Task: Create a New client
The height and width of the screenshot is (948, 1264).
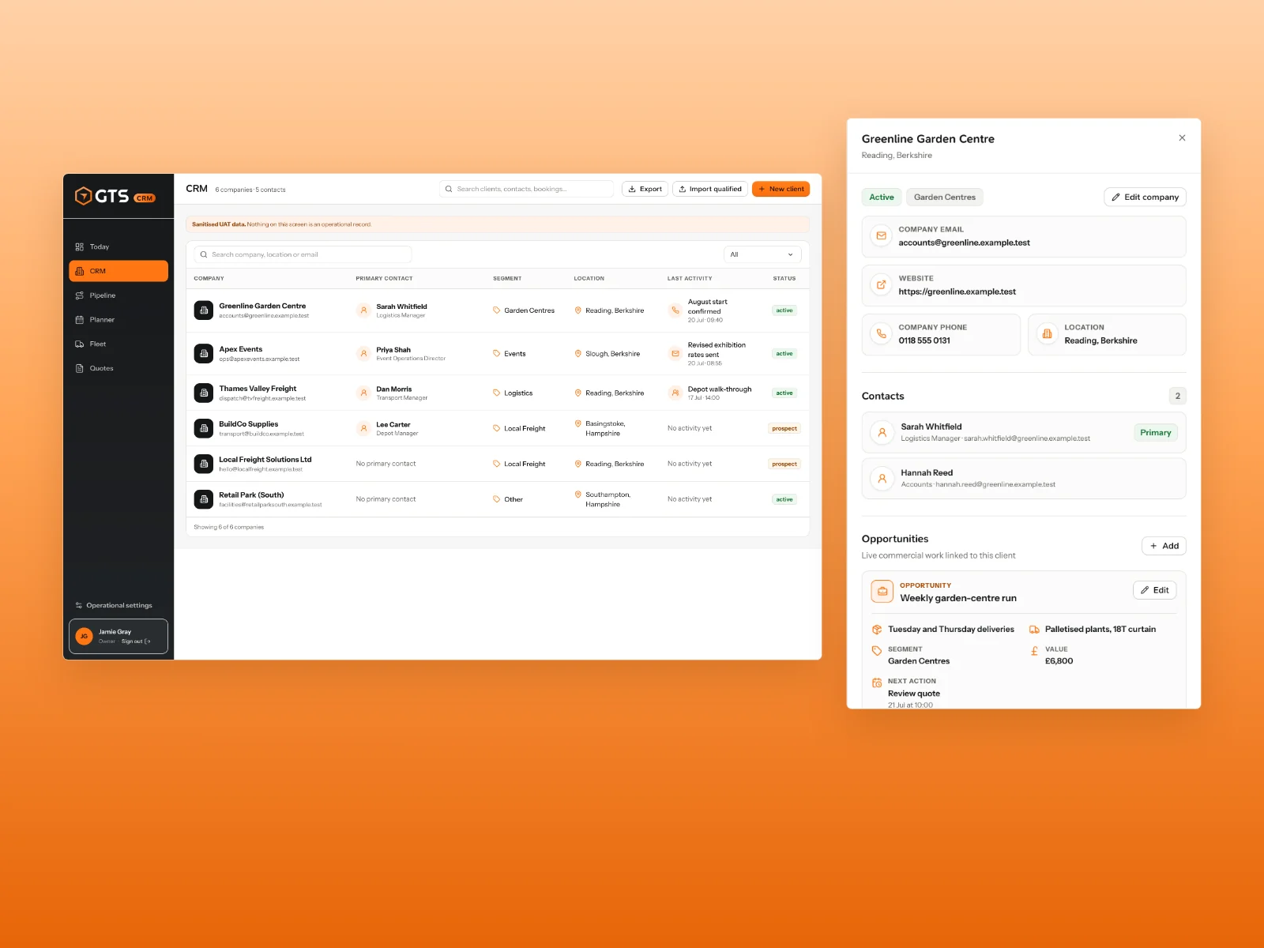Action: pyautogui.click(x=781, y=189)
